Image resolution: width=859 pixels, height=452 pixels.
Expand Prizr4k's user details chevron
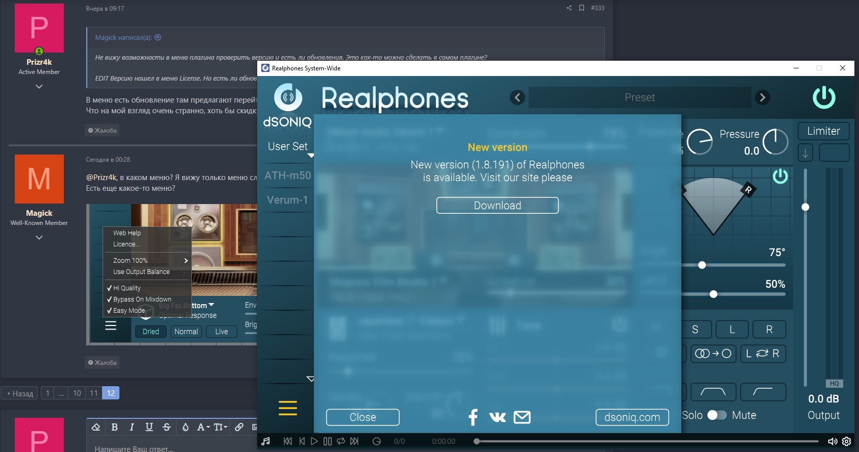click(39, 87)
